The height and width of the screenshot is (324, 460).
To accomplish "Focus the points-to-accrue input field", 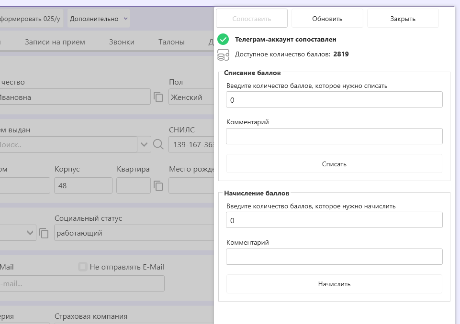I will pos(334,220).
